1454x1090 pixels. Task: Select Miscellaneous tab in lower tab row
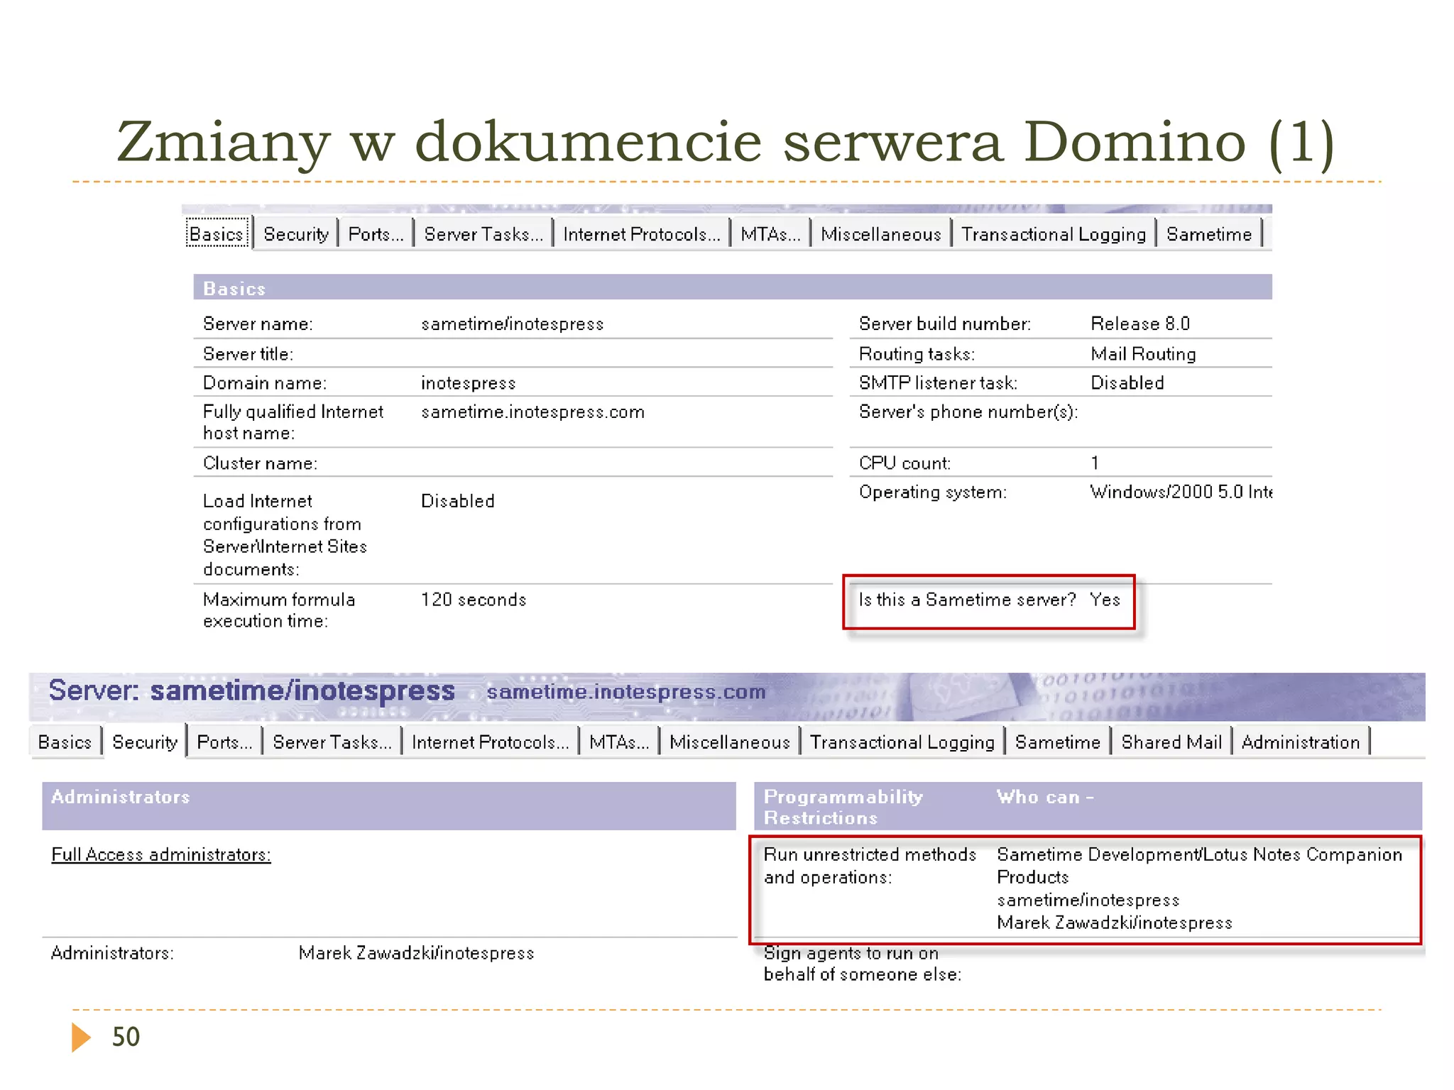(x=730, y=742)
